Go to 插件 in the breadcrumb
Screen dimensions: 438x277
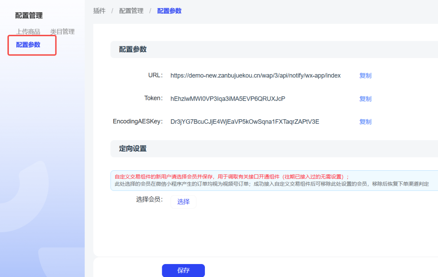99,11
